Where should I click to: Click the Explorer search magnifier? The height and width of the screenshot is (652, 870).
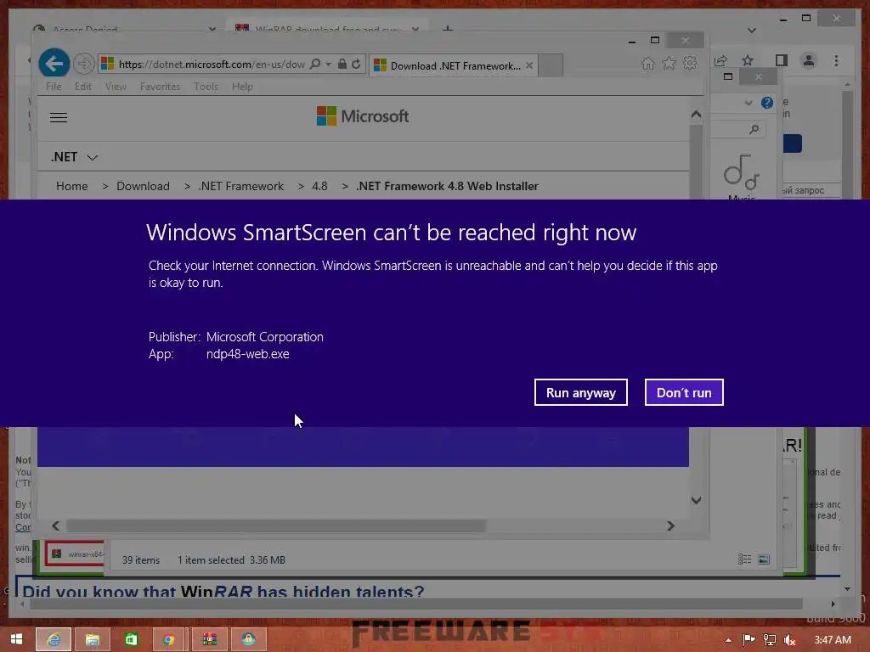pyautogui.click(x=754, y=130)
